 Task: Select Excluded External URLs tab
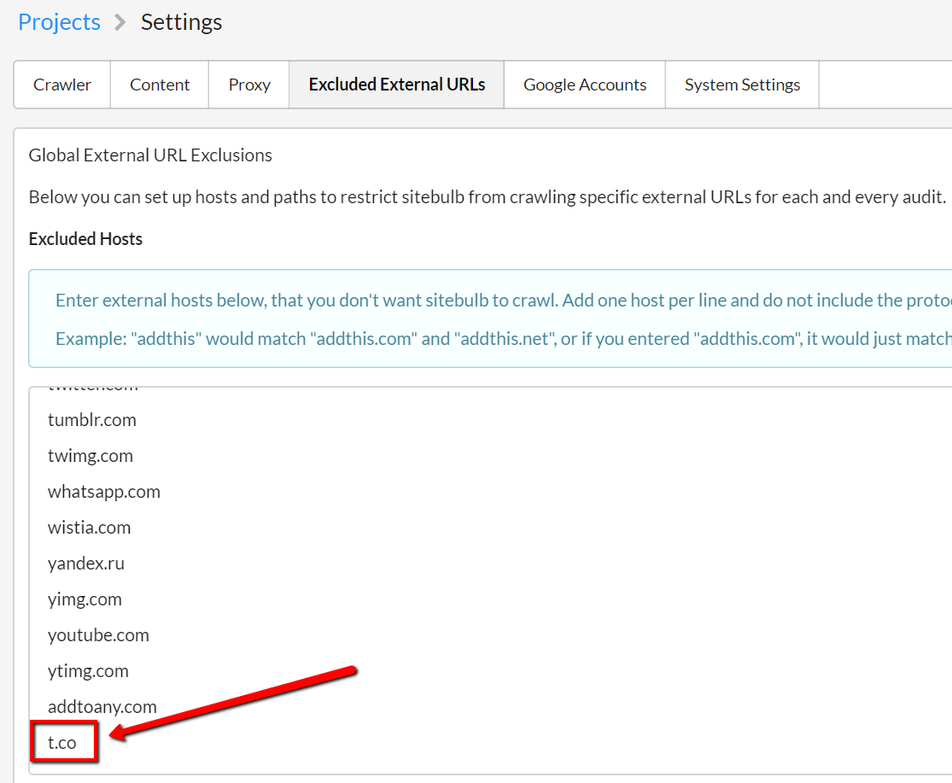tap(396, 85)
